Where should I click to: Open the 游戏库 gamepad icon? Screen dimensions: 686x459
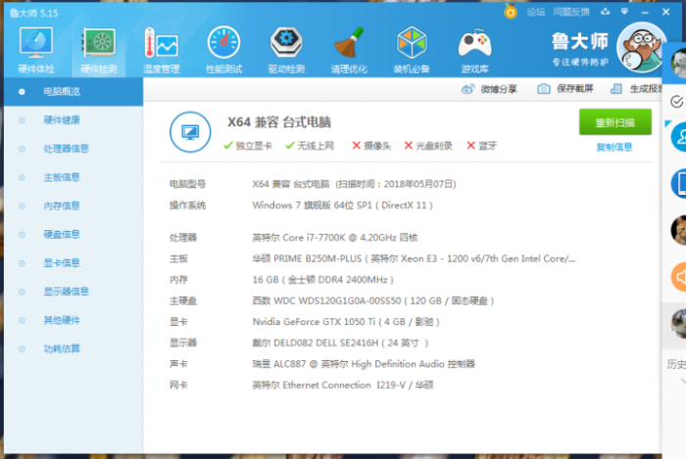474,46
